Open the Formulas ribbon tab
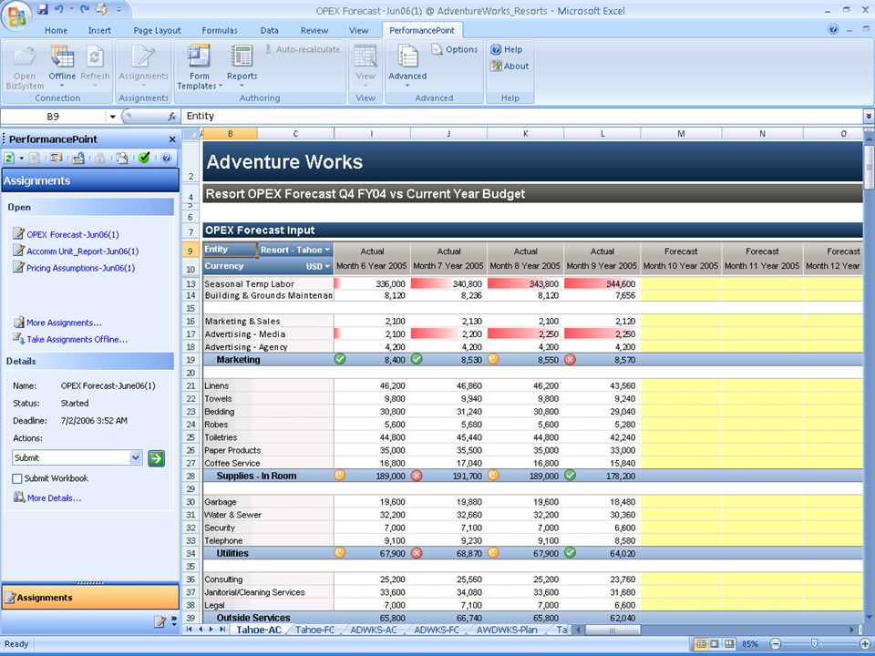 click(x=220, y=31)
